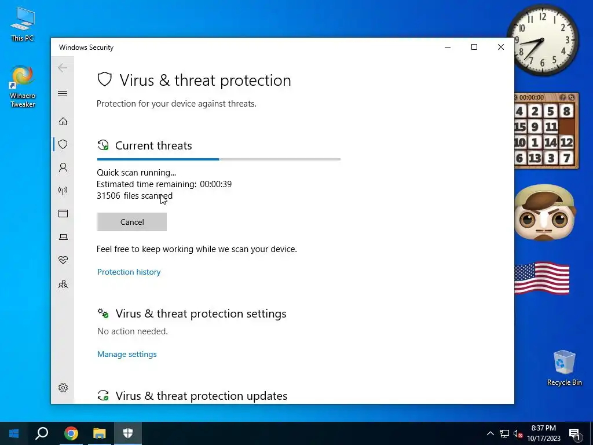Open Windows Start menu
This screenshot has width=593, height=445.
pos(14,433)
